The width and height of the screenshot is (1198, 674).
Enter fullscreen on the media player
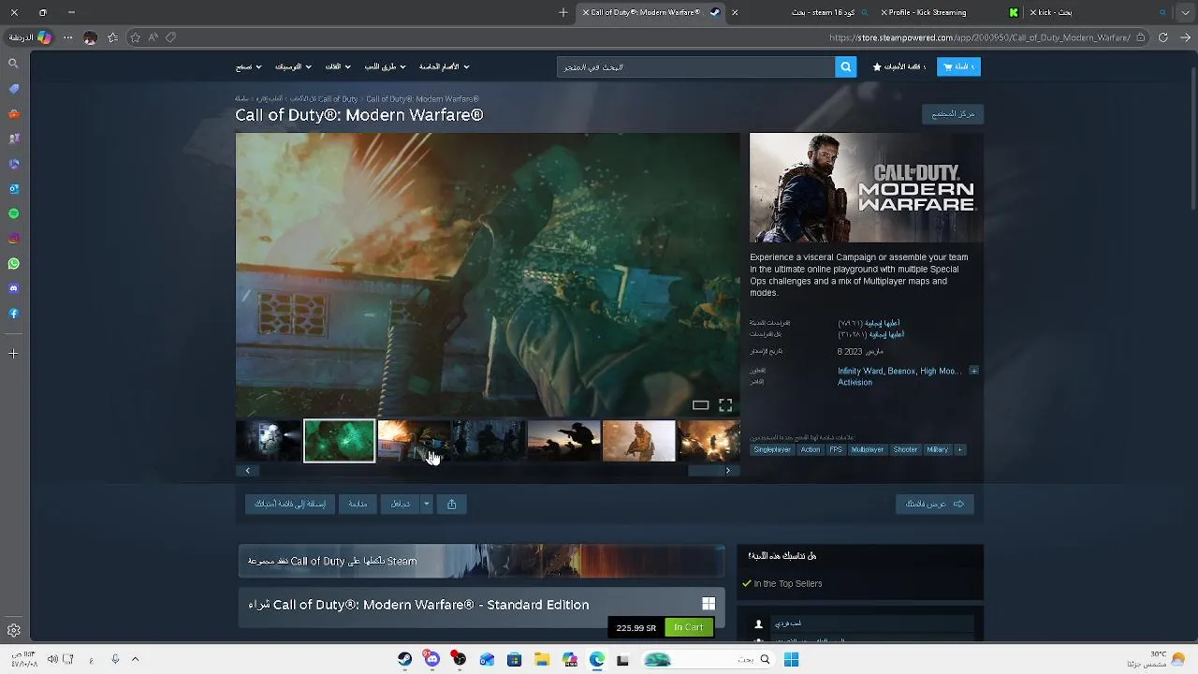[x=725, y=405]
